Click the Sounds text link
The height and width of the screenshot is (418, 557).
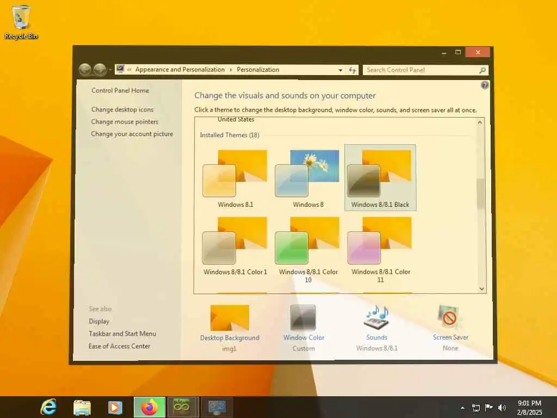click(x=376, y=337)
